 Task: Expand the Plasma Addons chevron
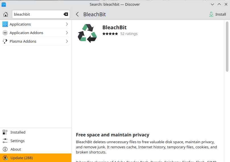pos(67,41)
